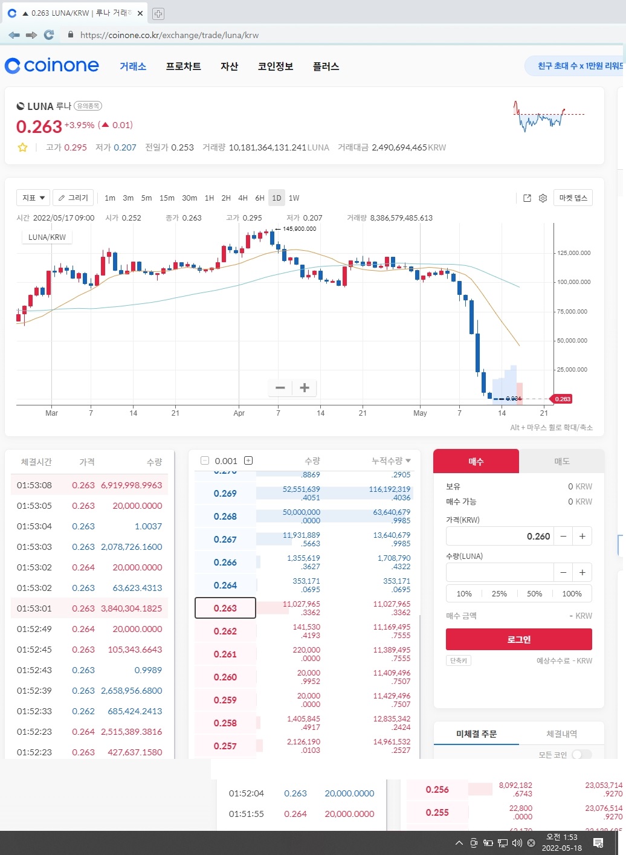Select the 0.258 order book price
The width and height of the screenshot is (626, 855).
tap(225, 723)
